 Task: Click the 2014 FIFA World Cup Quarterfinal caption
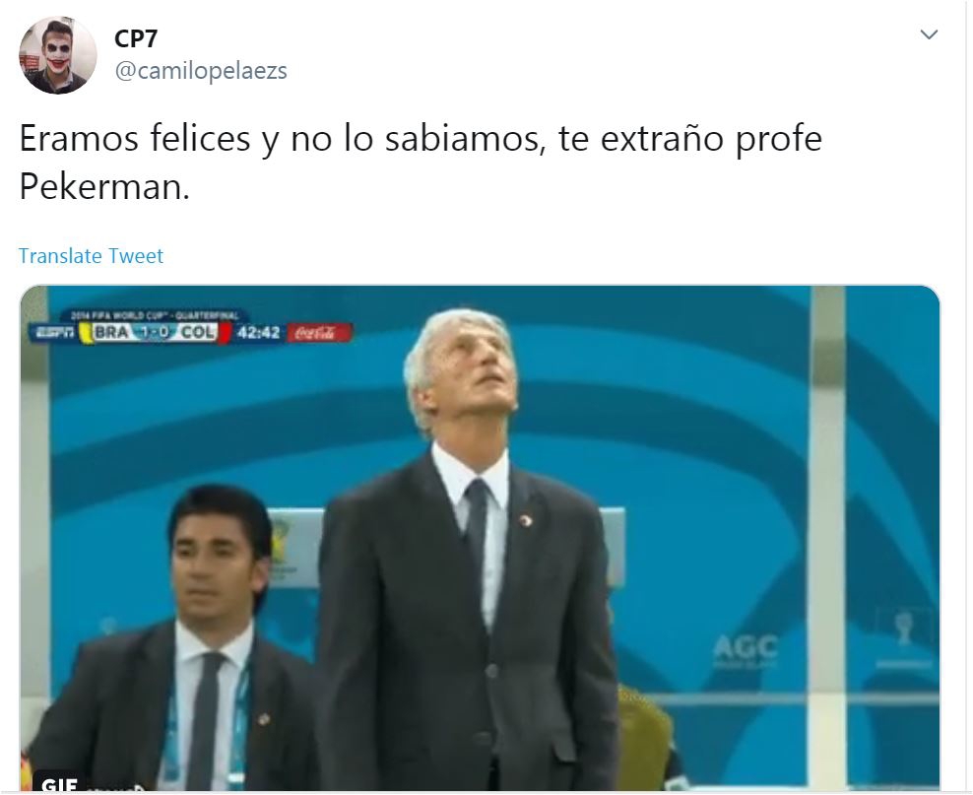(x=156, y=315)
